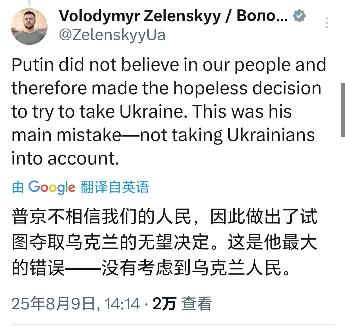Open Zelenskyy's round profile avatar
The height and width of the screenshot is (331, 345).
tap(29, 27)
